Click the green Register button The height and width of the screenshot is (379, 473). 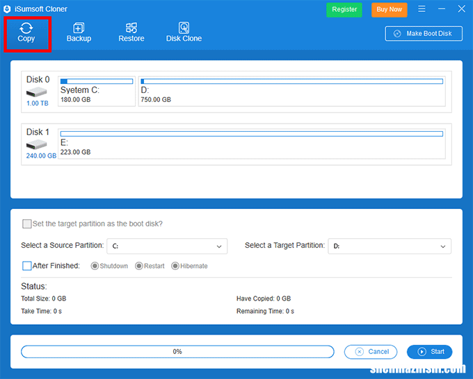pos(344,10)
